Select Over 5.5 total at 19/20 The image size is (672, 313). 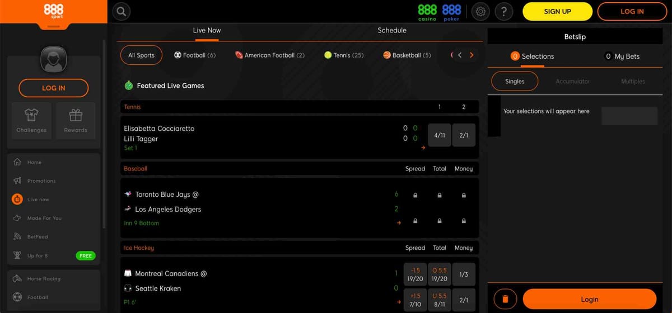(440, 274)
